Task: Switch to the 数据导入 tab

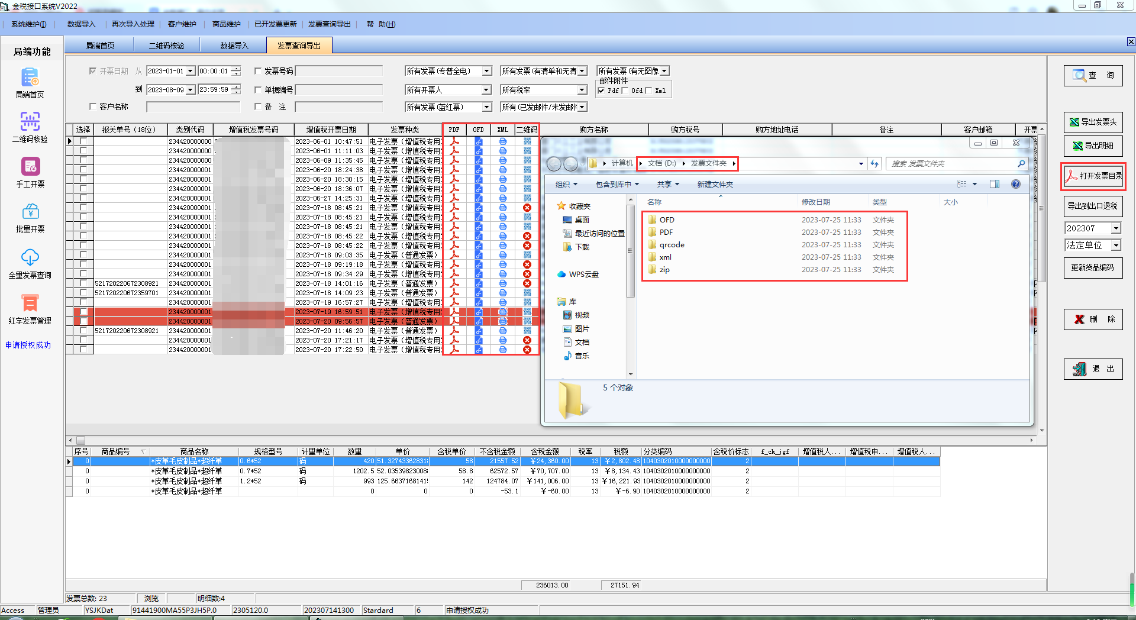Action: click(x=234, y=46)
